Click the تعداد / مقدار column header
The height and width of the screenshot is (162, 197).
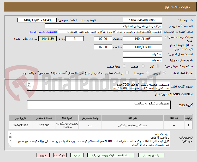(x=44, y=118)
